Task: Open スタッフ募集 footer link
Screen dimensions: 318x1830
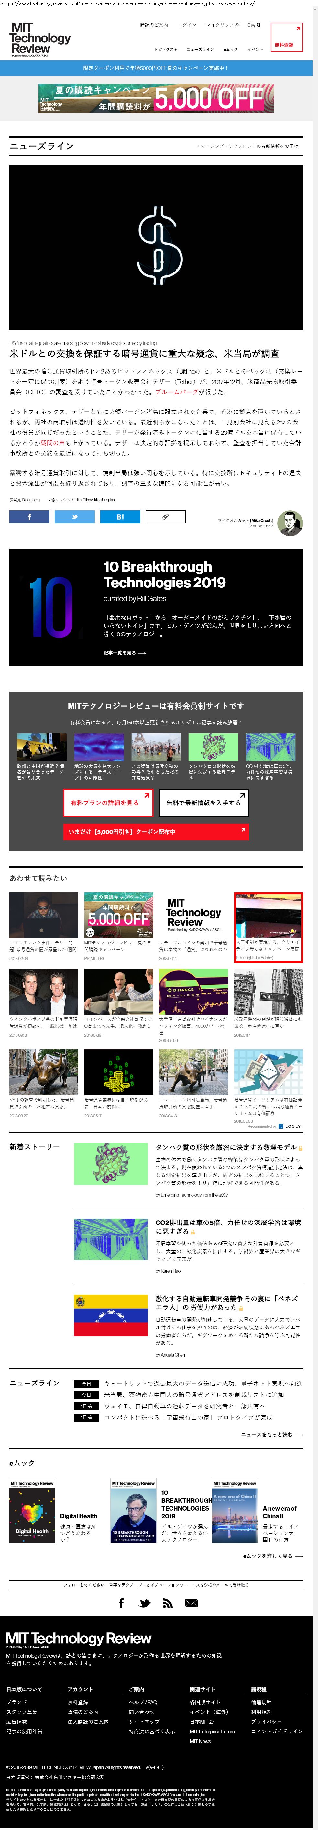Action: [x=22, y=1711]
